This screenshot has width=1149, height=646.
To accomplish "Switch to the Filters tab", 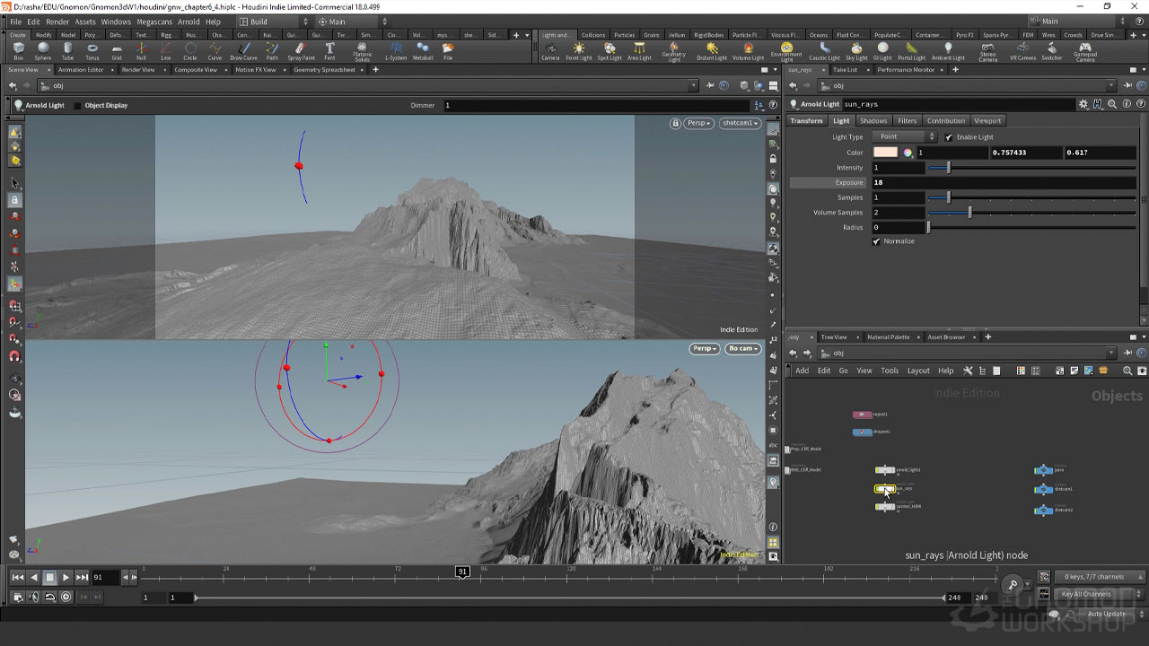I will point(908,121).
